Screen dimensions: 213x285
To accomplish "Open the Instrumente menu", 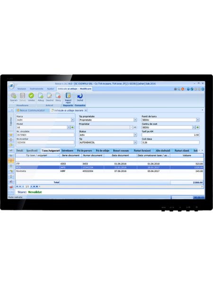I will coord(36,89).
